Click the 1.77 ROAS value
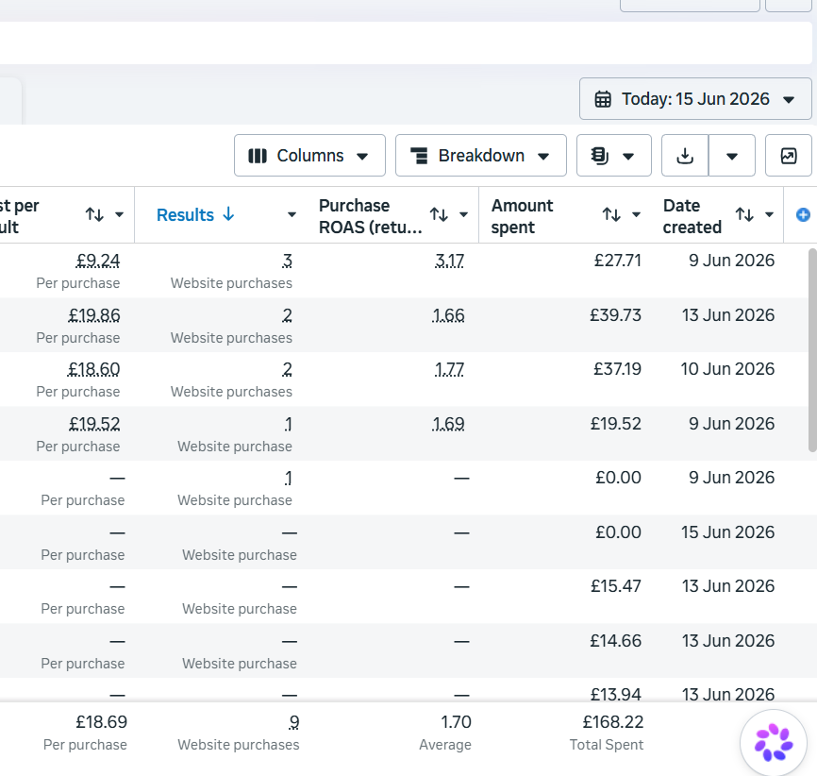The image size is (817, 776). pos(449,369)
